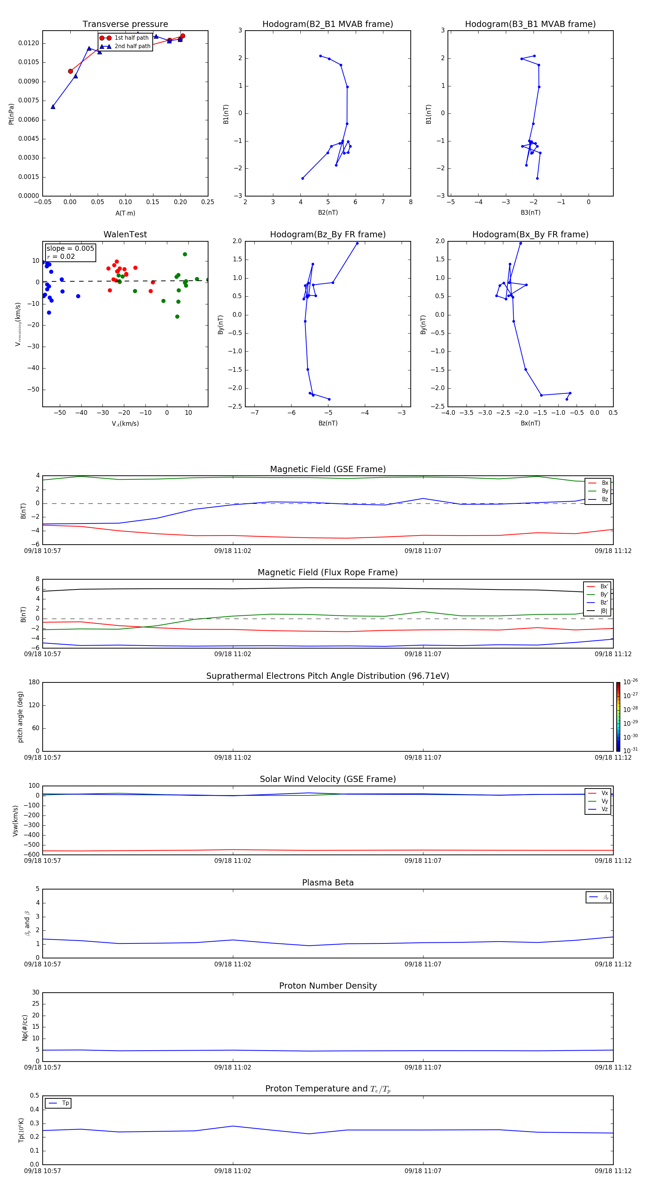656x1203 pixels.
Task: Click the 'Magnetic Field (GSE Frame)' title
Action: [x=328, y=469]
